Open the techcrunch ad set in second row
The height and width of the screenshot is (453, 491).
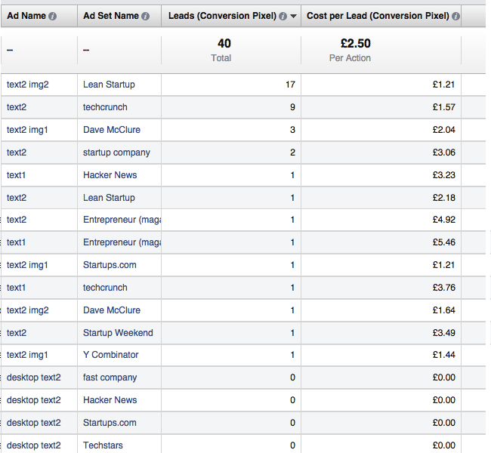105,107
